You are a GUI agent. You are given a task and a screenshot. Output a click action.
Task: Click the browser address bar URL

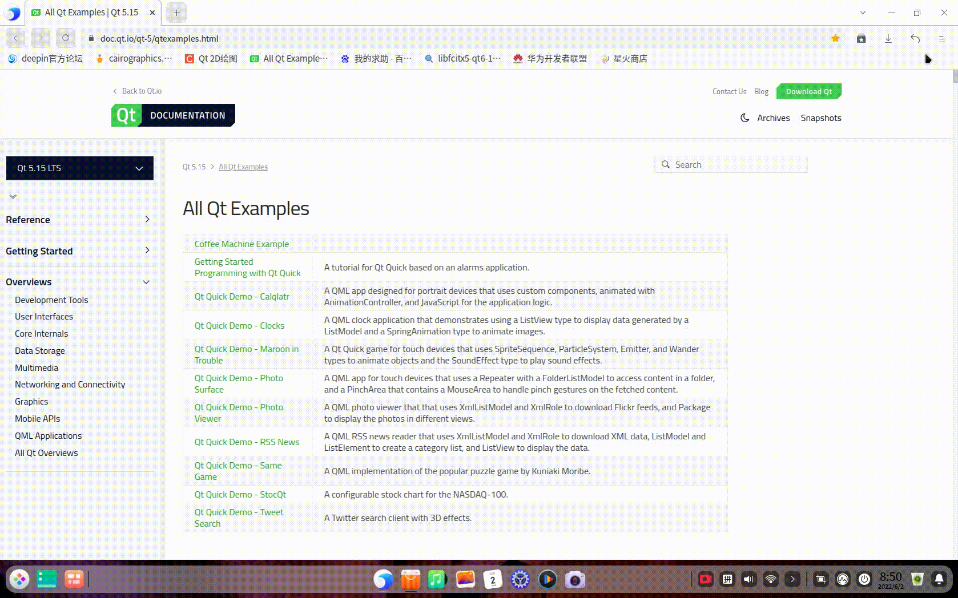159,38
